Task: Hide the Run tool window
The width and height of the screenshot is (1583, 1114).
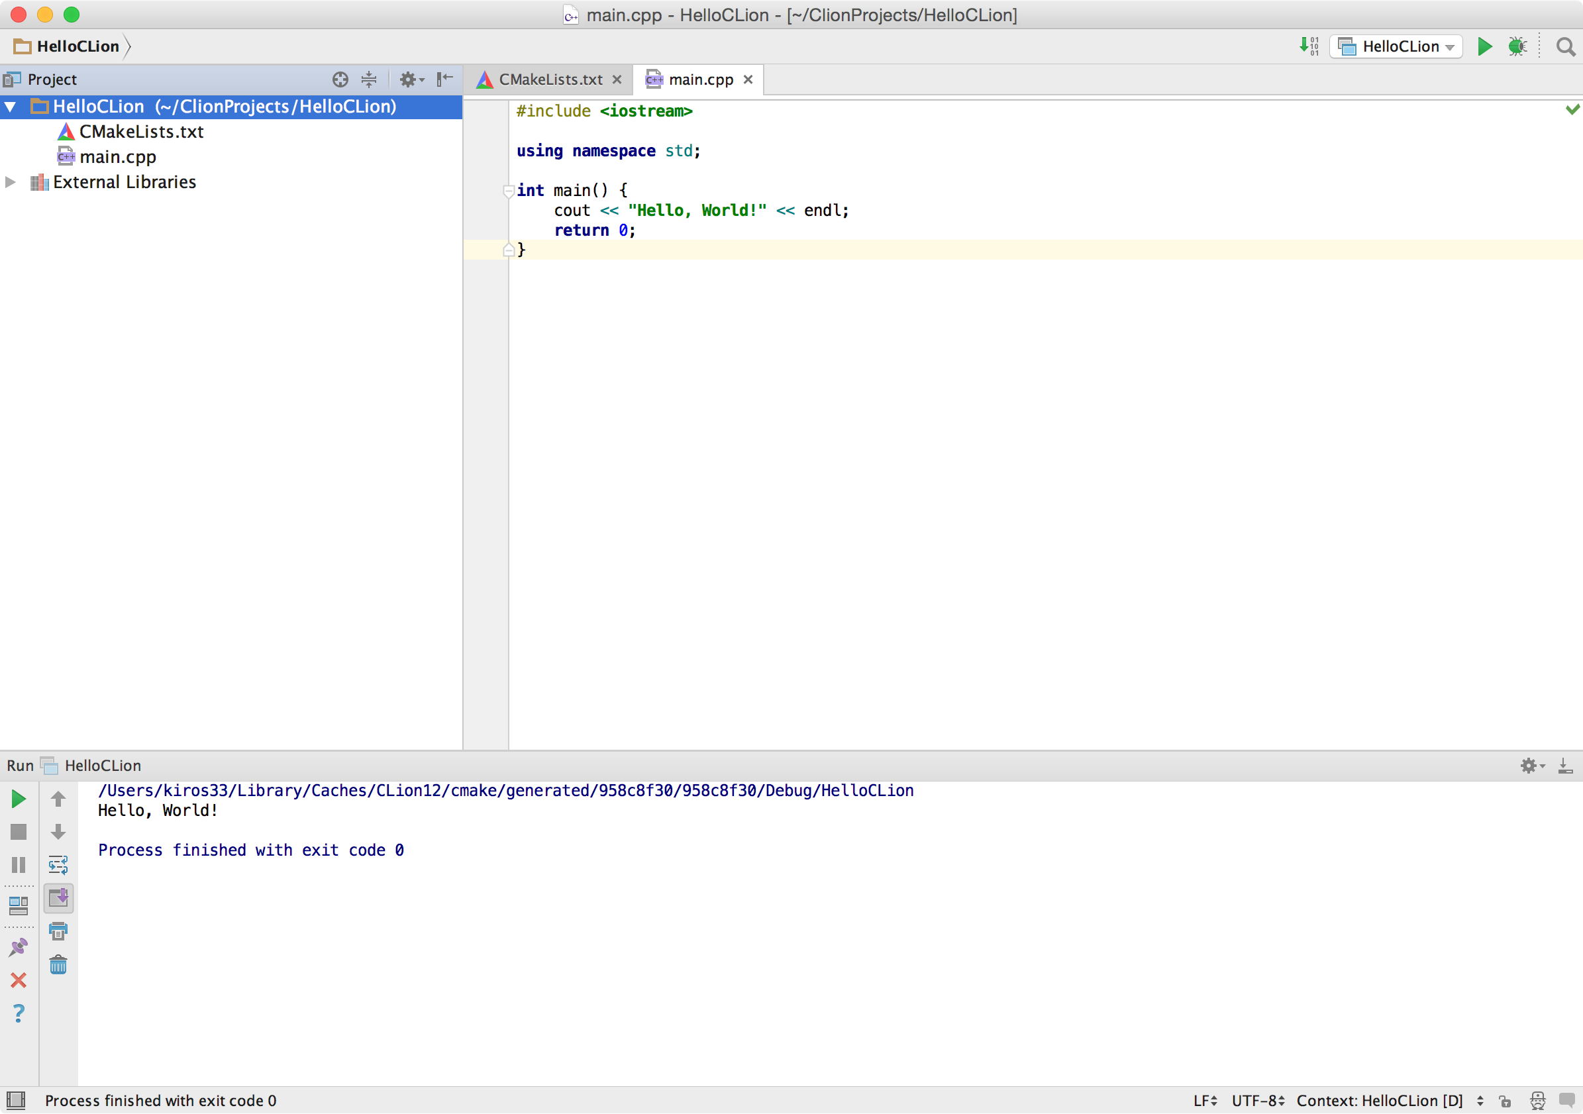Action: click(1565, 766)
